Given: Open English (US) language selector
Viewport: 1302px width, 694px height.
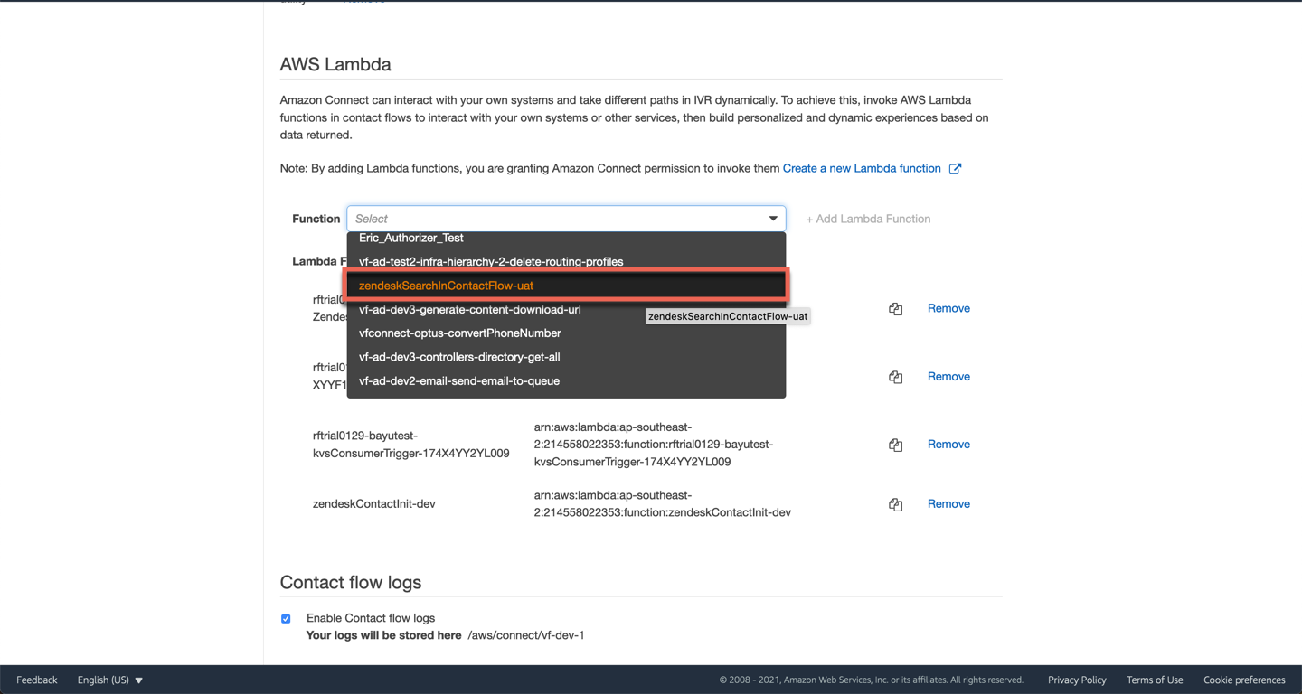Looking at the screenshot, I should [109, 680].
